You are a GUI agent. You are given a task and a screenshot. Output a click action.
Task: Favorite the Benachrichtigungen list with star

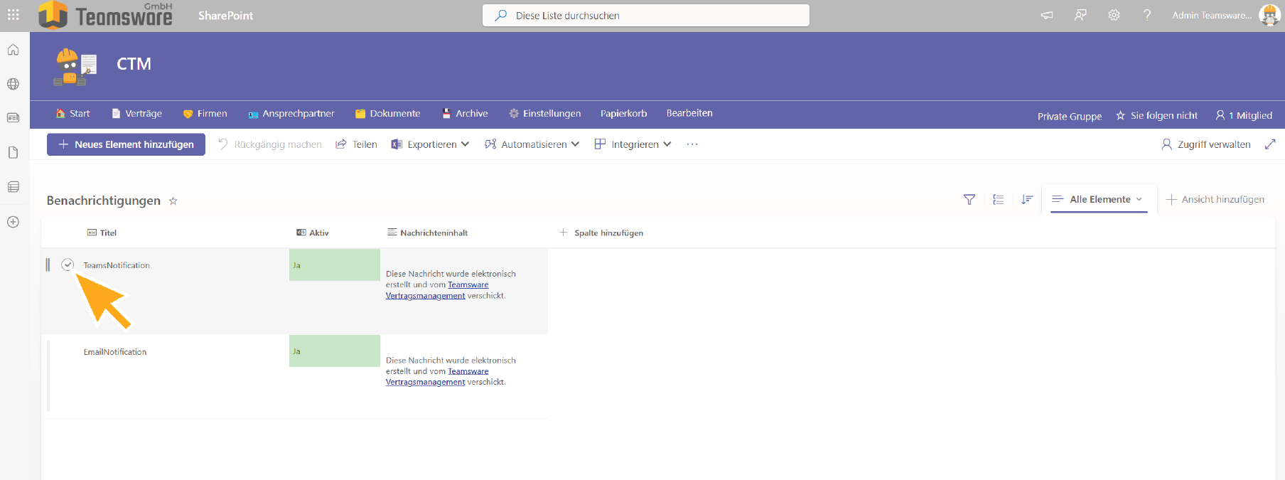click(173, 201)
